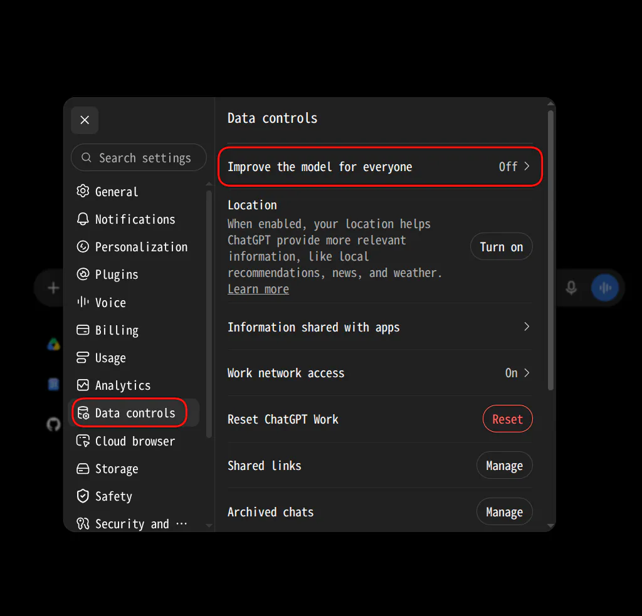
Task: Switch to Personalization settings
Action: pyautogui.click(x=134, y=247)
